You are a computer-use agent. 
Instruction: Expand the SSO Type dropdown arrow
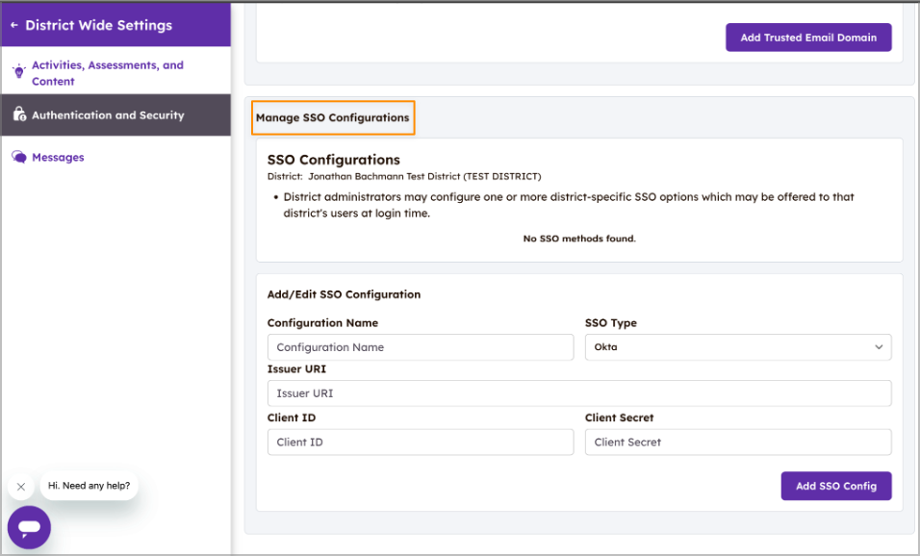878,347
